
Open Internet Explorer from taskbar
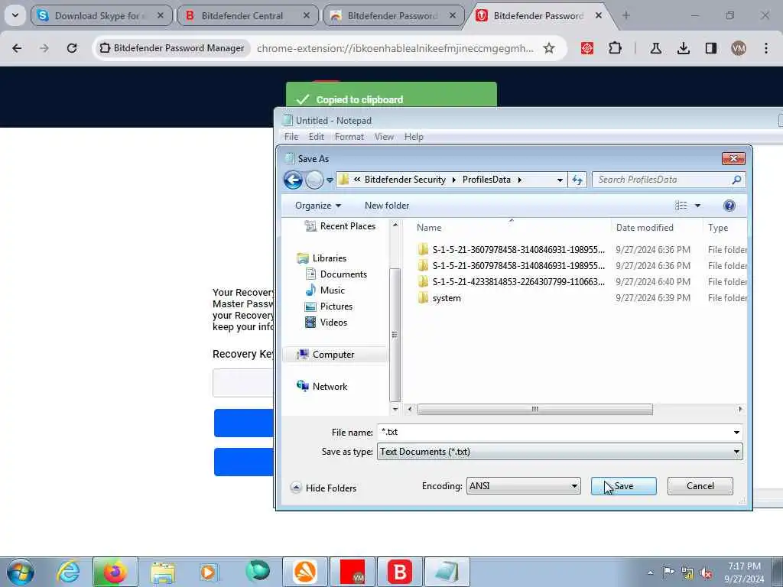point(68,572)
